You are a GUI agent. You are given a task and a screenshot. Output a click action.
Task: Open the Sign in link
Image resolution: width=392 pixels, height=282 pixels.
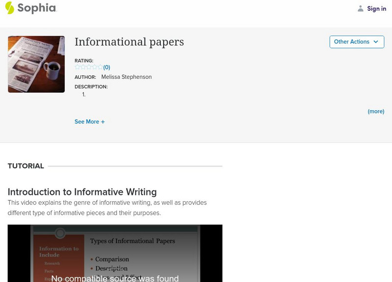376,8
